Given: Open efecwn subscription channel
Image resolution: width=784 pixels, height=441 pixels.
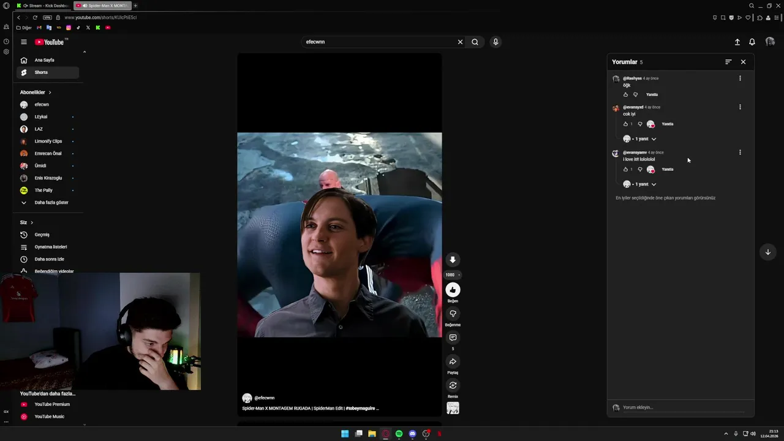Looking at the screenshot, I should pos(48,105).
